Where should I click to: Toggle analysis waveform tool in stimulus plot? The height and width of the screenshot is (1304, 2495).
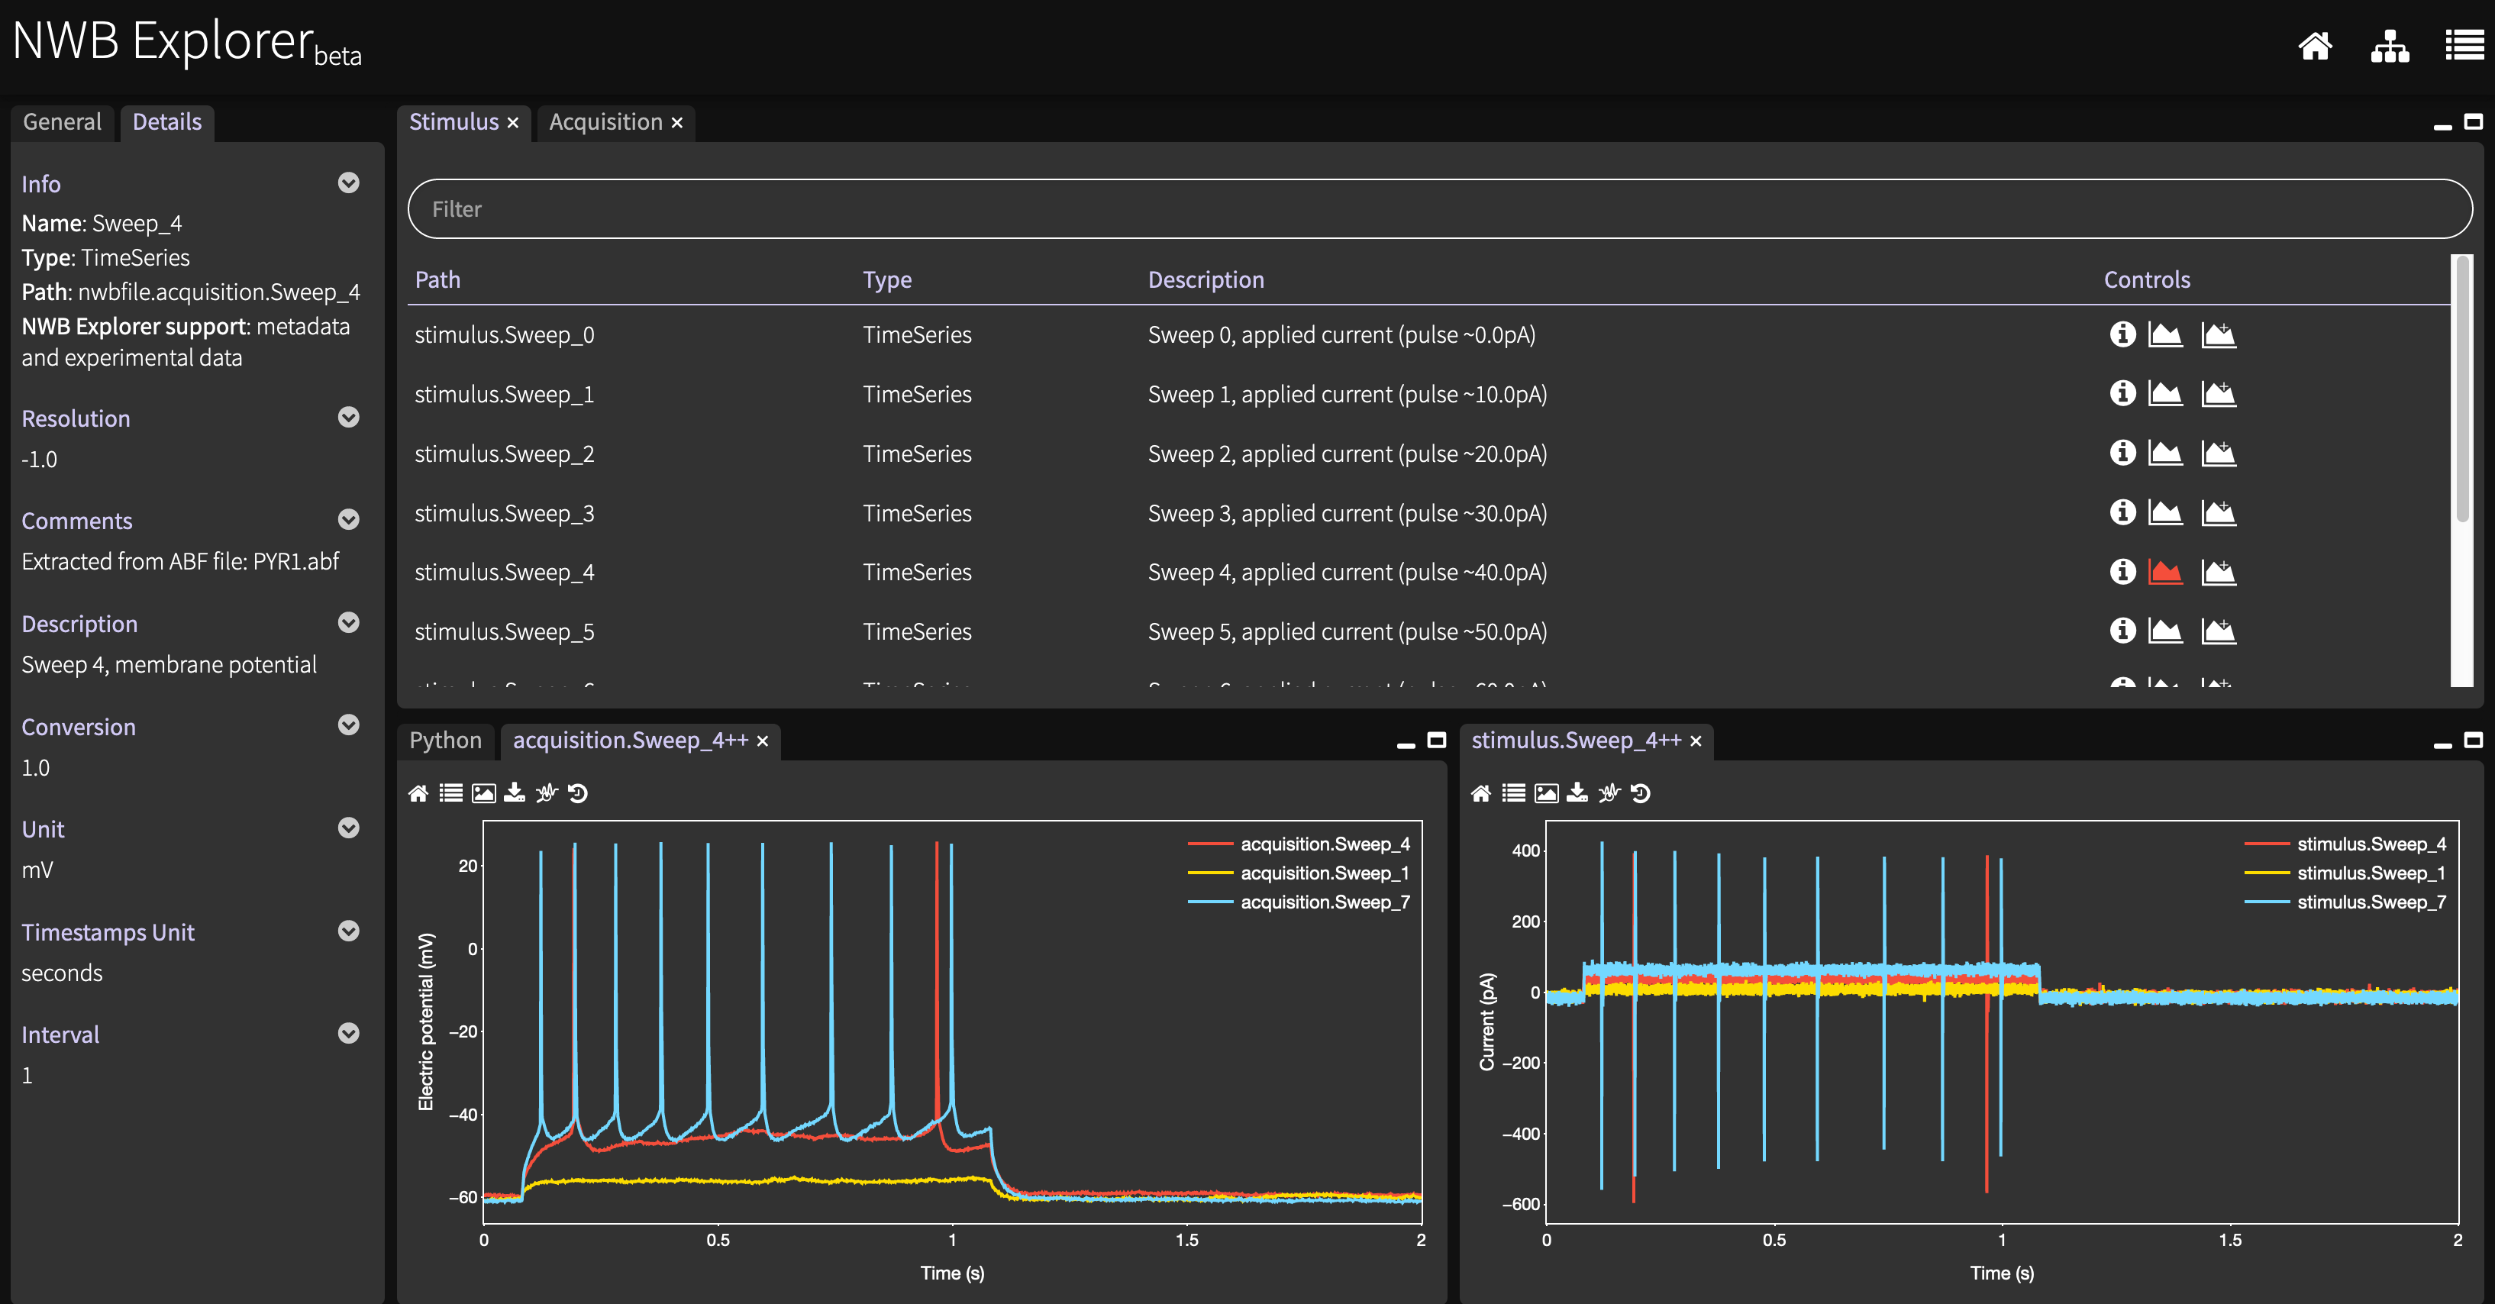coord(1609,793)
